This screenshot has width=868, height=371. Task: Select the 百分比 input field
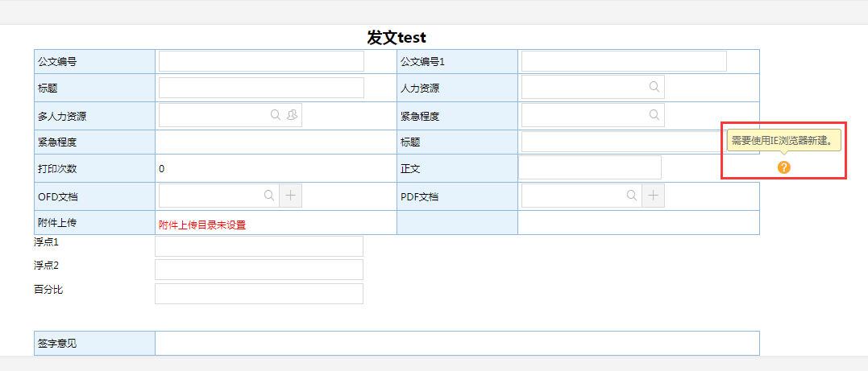pos(259,294)
